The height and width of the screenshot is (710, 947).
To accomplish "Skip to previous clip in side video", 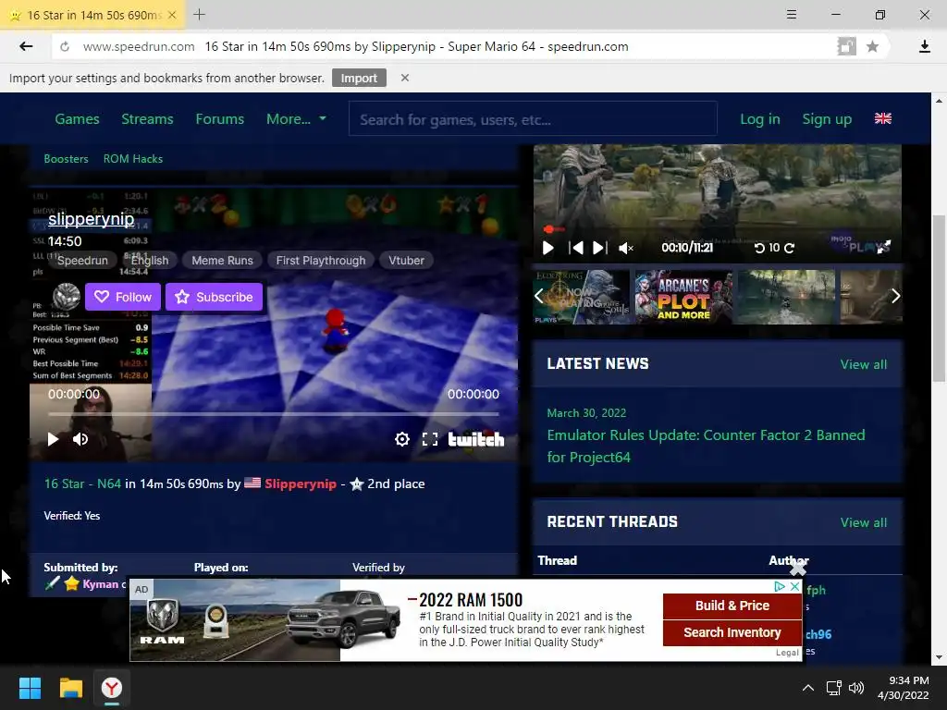I will pos(576,248).
